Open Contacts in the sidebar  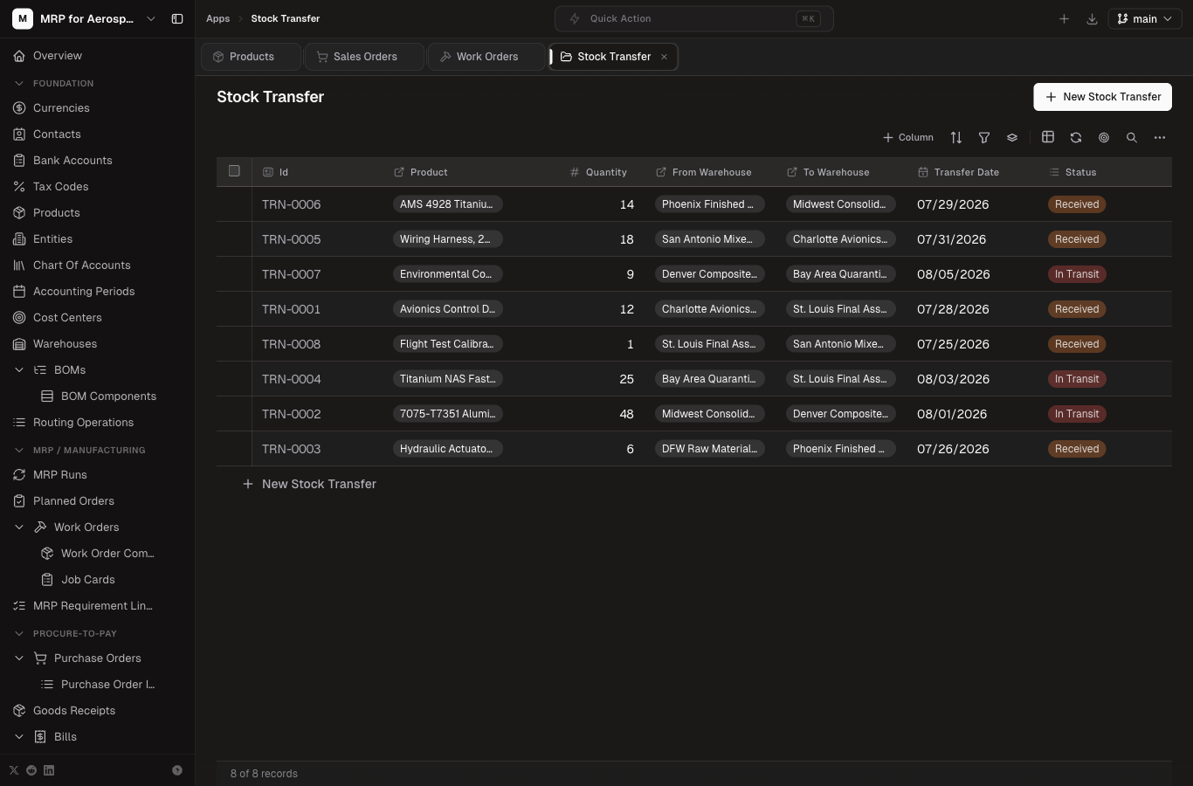tap(97, 134)
